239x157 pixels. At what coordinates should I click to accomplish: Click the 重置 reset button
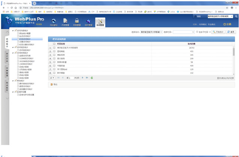pos(231,32)
